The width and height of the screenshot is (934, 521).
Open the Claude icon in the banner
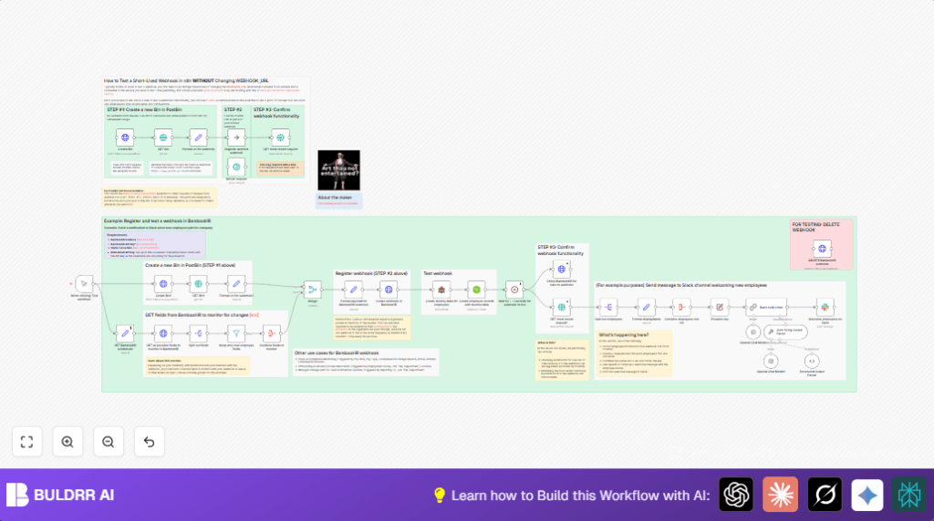(x=780, y=495)
